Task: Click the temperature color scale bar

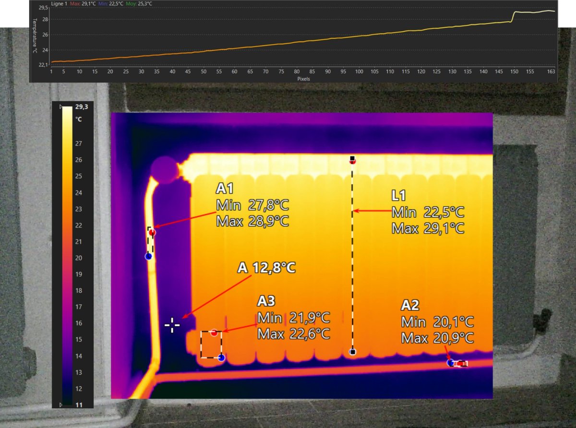Action: pos(67,254)
